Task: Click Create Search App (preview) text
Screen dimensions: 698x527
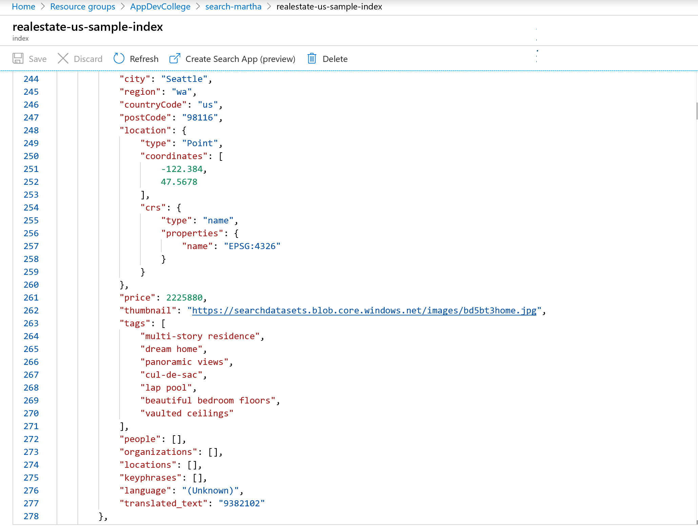Action: click(x=240, y=59)
